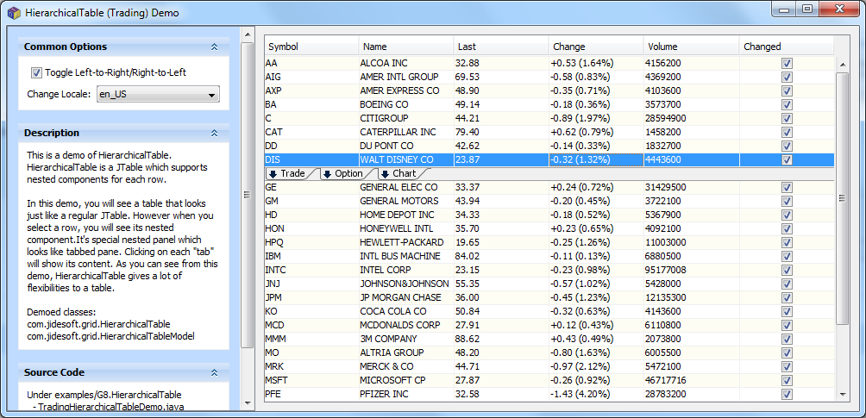Sort by Volume column header
Screen dimensions: 866x418
[691, 47]
